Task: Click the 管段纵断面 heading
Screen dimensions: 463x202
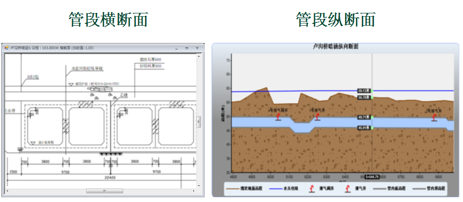Action: click(335, 20)
